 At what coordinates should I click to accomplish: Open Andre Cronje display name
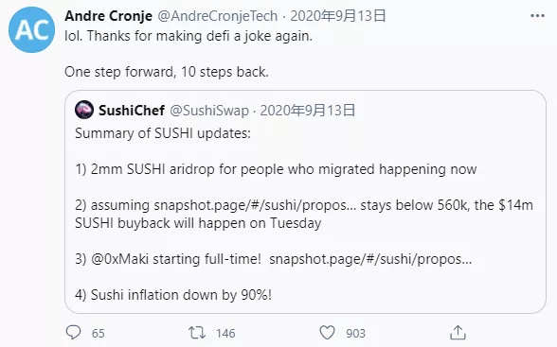108,16
